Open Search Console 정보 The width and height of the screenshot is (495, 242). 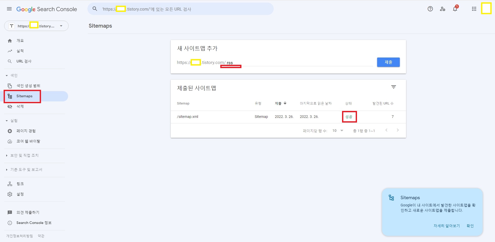(34, 223)
